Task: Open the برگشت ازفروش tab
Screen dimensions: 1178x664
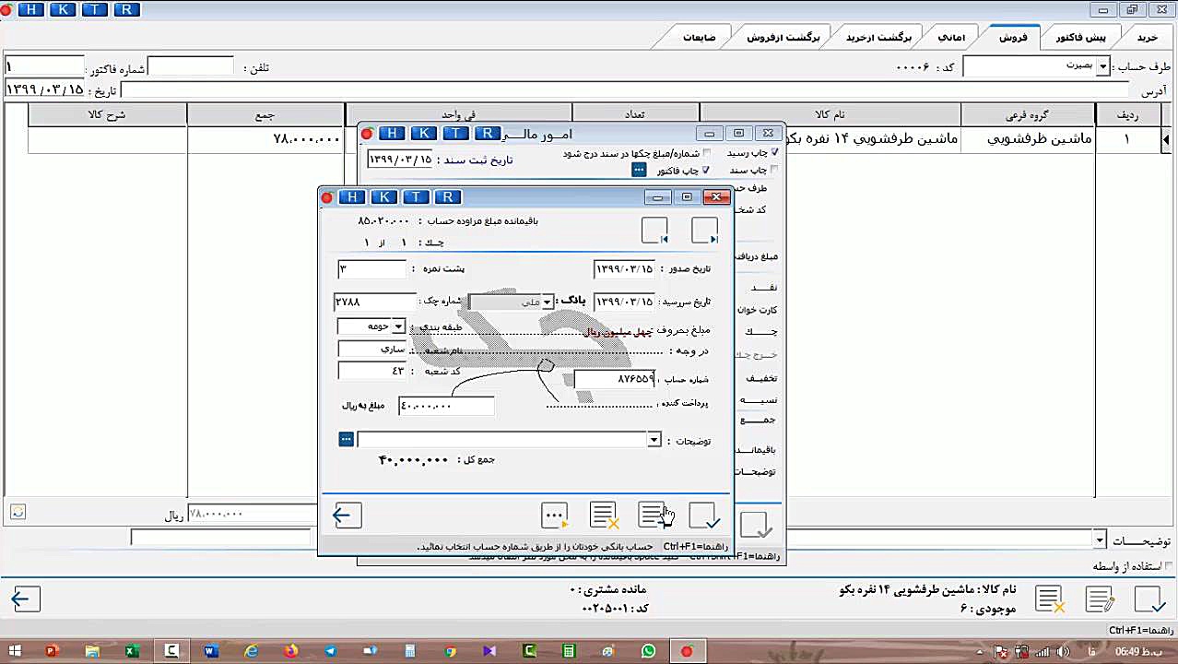Action: 783,37
